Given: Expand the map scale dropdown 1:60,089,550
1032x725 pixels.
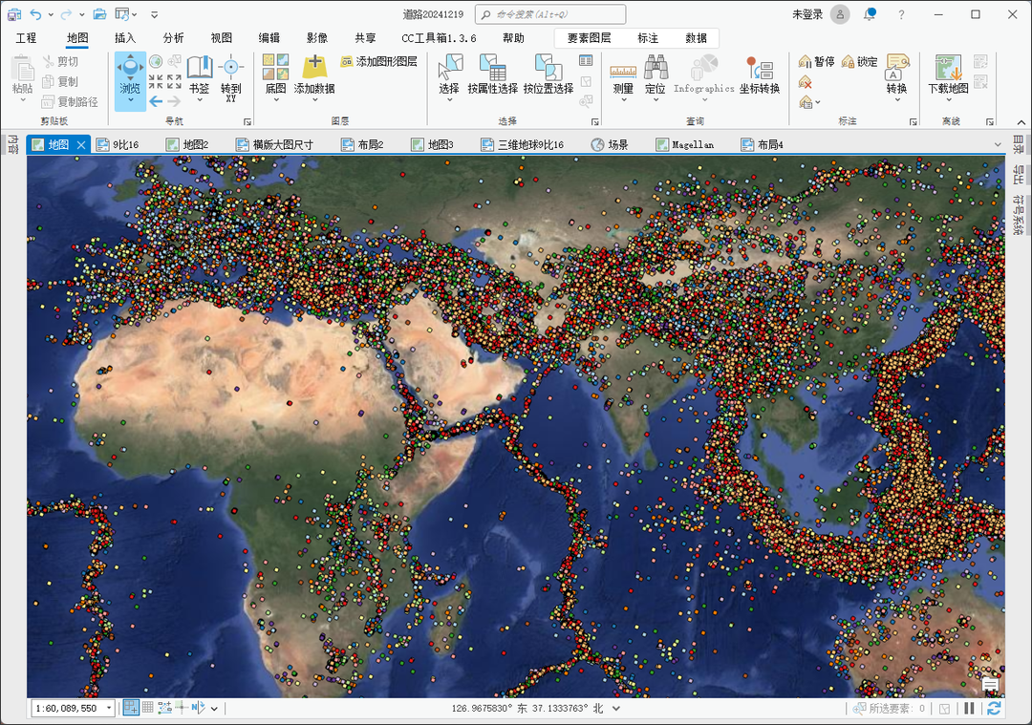Looking at the screenshot, I should click(109, 709).
